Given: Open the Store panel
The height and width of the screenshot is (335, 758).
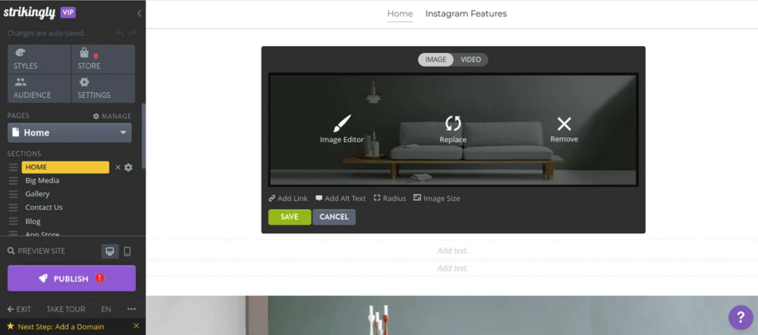Looking at the screenshot, I should tap(104, 59).
